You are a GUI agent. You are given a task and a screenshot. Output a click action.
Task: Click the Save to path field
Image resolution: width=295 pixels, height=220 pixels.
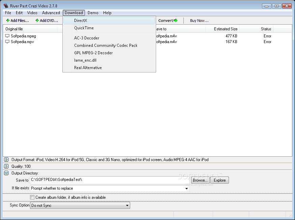[x=110, y=180]
